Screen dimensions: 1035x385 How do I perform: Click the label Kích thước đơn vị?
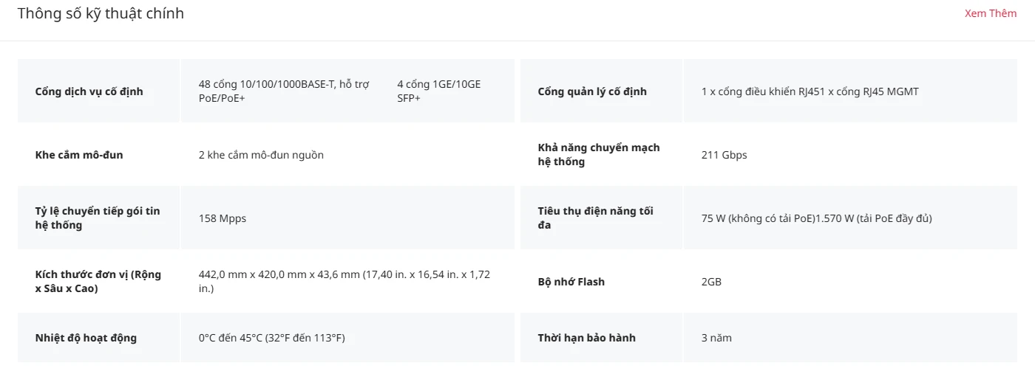click(98, 282)
